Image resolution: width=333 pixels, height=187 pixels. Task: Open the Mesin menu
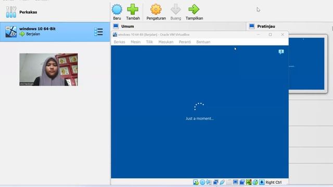(135, 42)
